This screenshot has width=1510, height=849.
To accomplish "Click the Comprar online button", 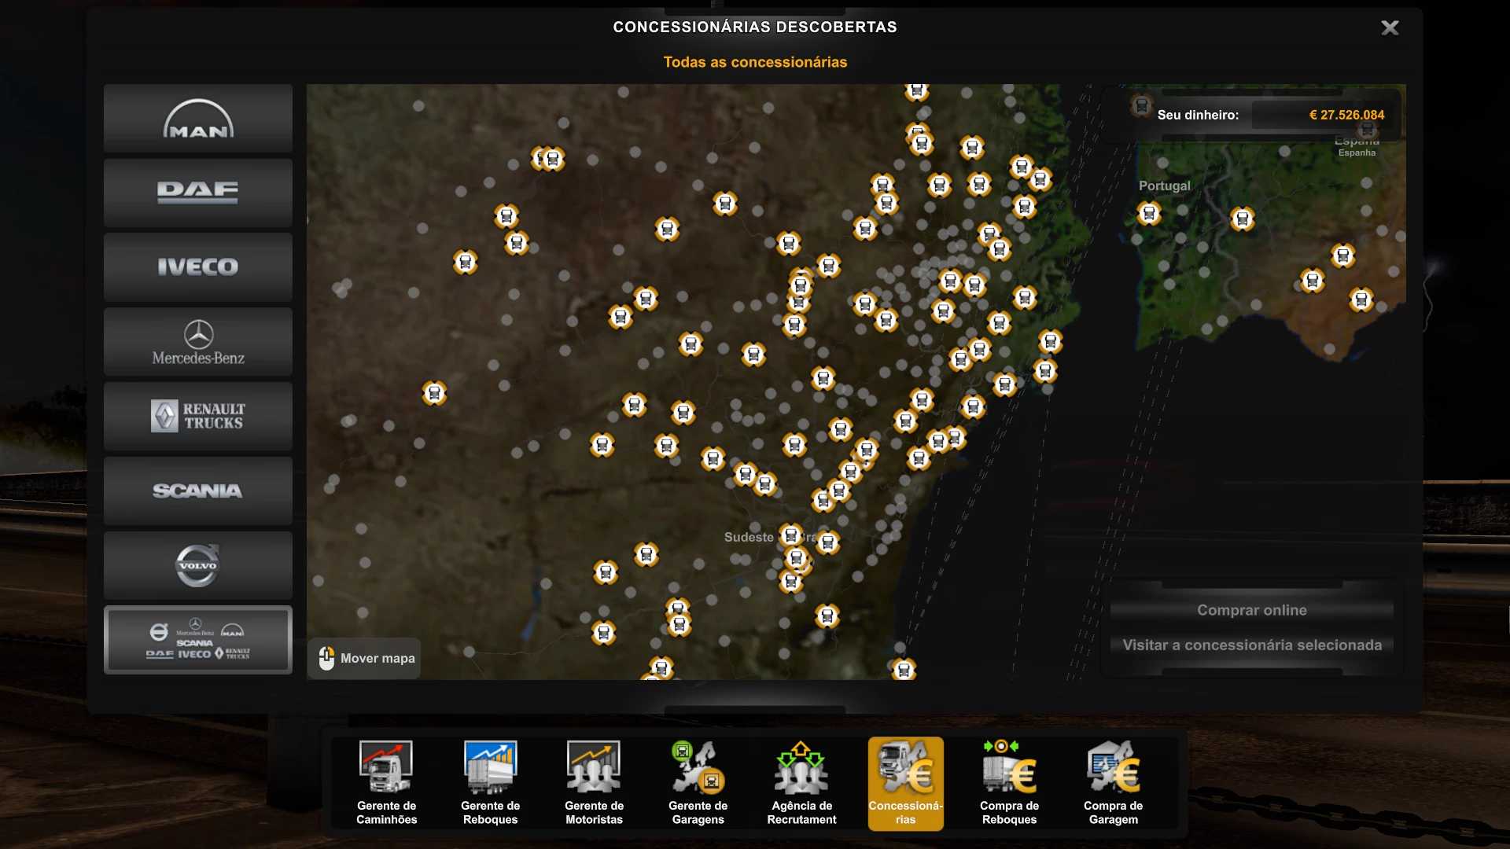I will [1251, 610].
